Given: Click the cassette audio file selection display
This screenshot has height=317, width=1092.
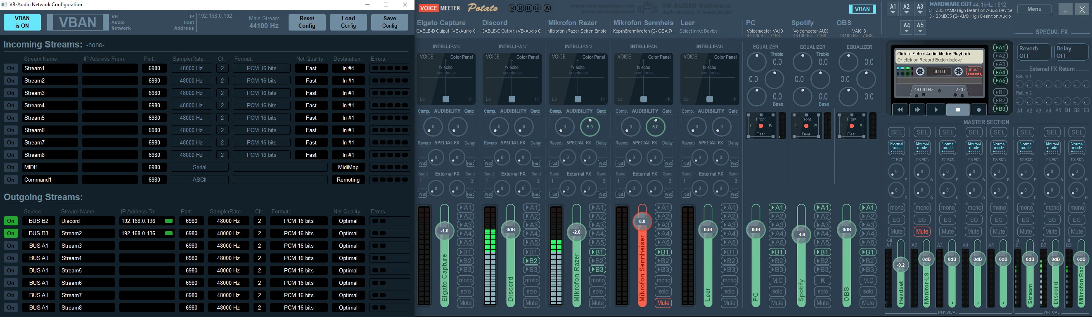Looking at the screenshot, I should tap(939, 57).
